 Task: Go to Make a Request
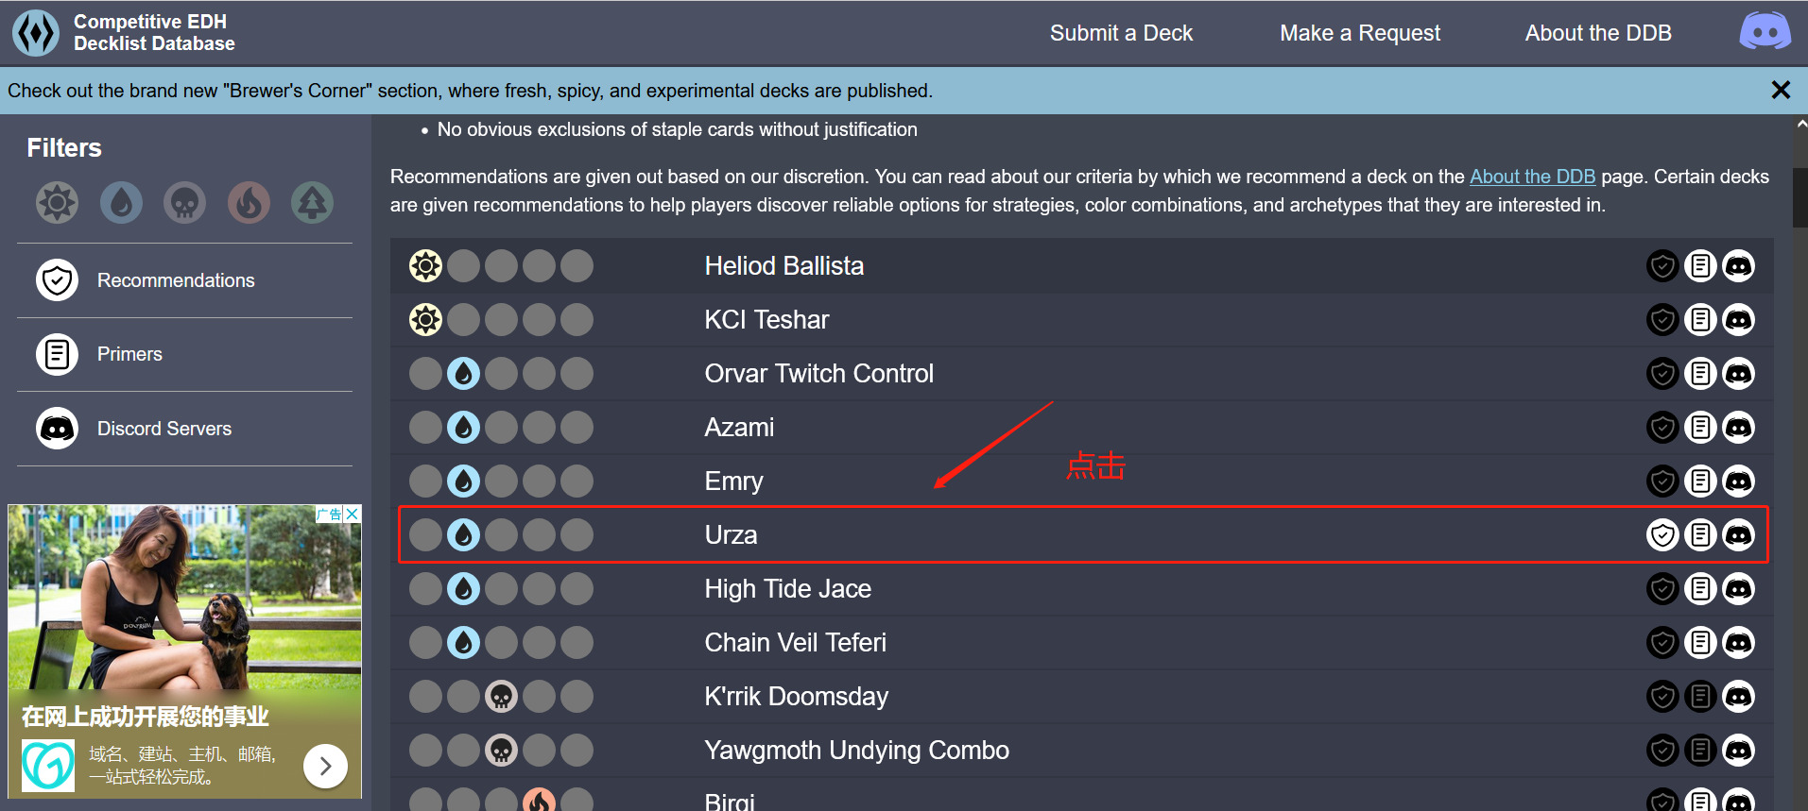coord(1359,33)
